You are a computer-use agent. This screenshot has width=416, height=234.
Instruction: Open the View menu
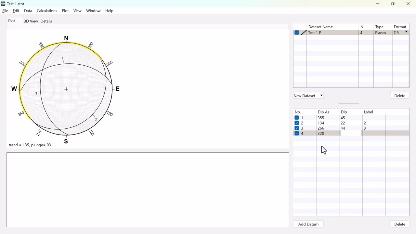click(77, 11)
